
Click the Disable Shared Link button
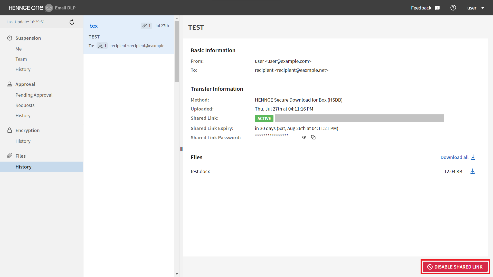[x=455, y=267]
